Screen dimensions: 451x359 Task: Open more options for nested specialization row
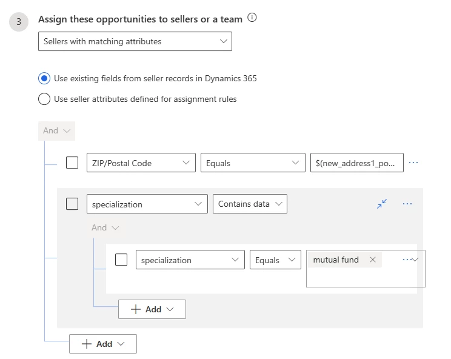click(406, 260)
